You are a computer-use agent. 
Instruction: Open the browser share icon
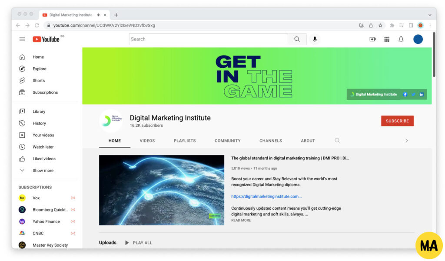pyautogui.click(x=371, y=25)
